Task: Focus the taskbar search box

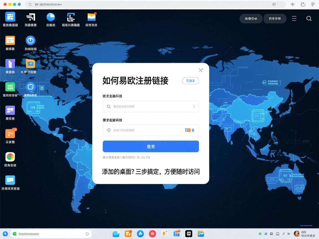Action: pyautogui.click(x=51, y=234)
